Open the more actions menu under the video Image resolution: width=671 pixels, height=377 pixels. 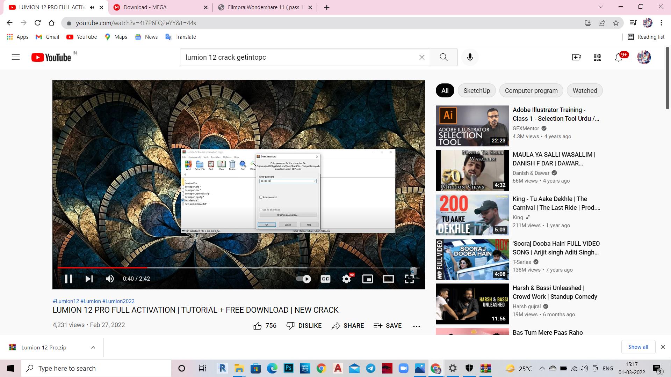(416, 326)
